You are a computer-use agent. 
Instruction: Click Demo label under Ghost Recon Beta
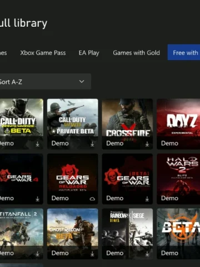[x=60, y=253]
